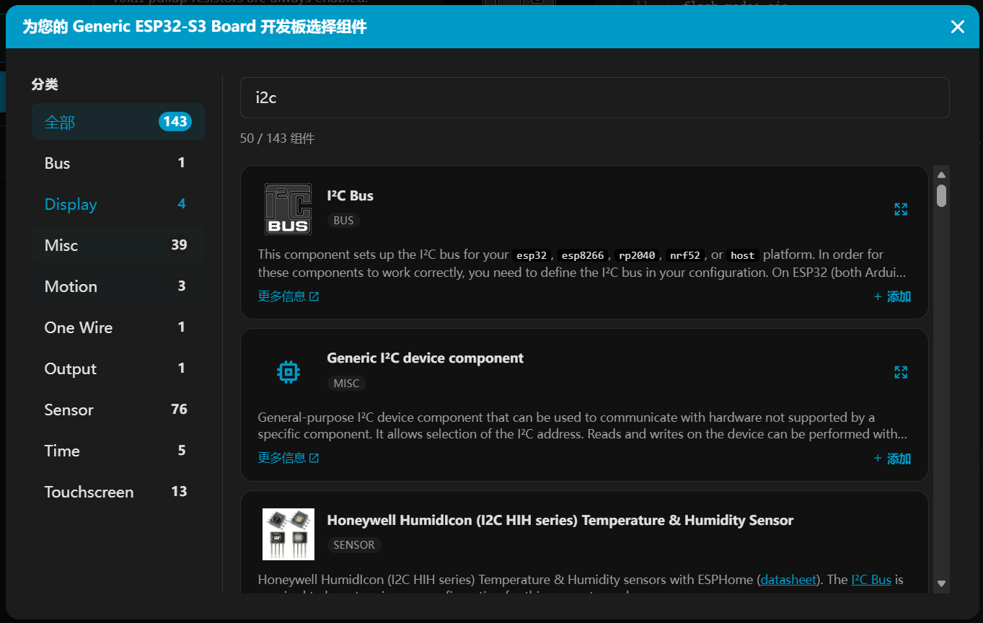Click the rp2040 platform code chip
The width and height of the screenshot is (983, 623).
pyautogui.click(x=637, y=255)
